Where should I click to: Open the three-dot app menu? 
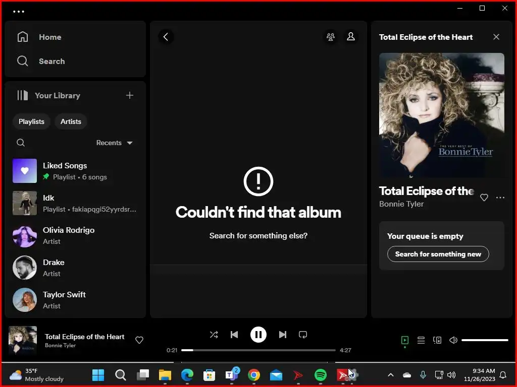[x=19, y=12]
